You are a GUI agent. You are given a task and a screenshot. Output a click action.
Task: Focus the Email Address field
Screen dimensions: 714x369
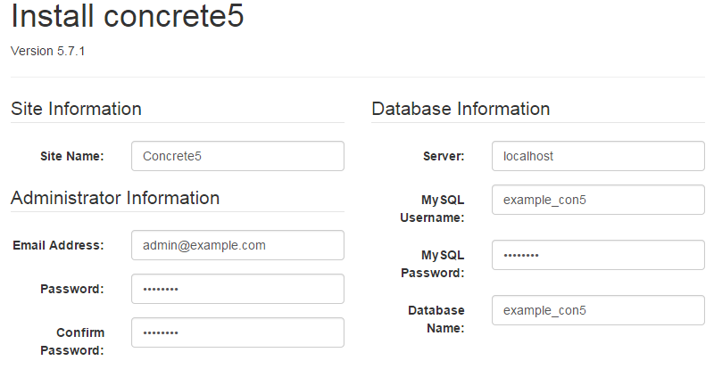point(237,245)
